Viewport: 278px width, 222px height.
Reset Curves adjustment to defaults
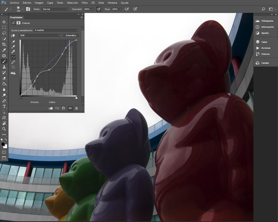[x=63, y=108]
